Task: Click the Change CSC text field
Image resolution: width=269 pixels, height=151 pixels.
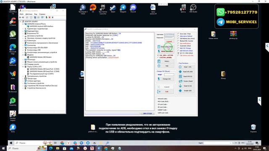Action: pyautogui.click(x=169, y=75)
